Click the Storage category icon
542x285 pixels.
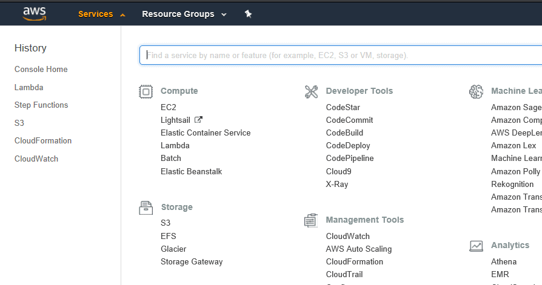[x=146, y=208]
